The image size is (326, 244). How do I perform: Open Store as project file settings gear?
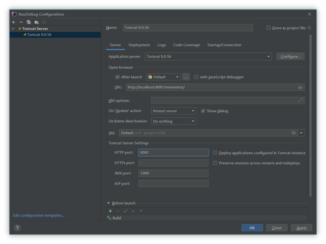tap(309, 28)
